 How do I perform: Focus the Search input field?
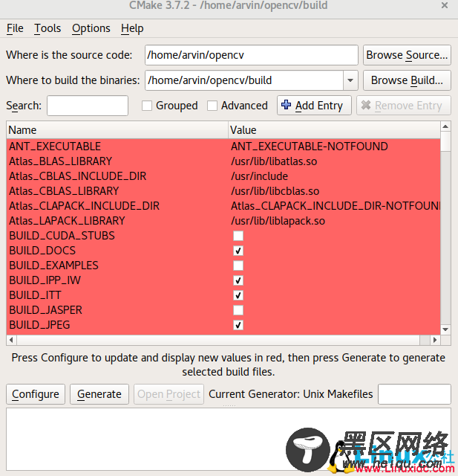click(x=88, y=106)
